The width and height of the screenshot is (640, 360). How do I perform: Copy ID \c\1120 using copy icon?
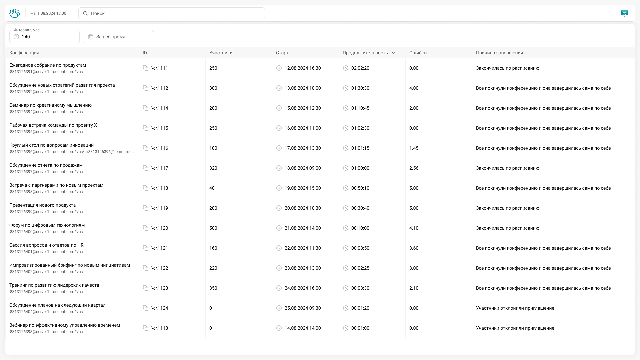click(146, 228)
